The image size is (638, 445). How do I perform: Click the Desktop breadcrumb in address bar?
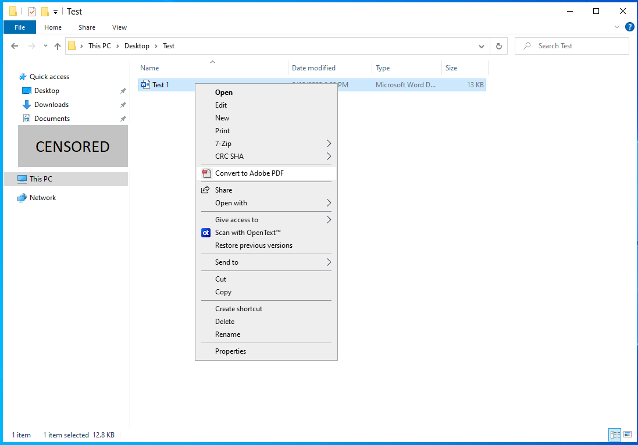137,46
